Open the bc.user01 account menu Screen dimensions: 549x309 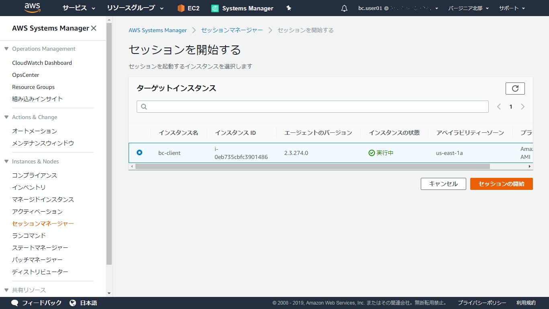point(398,8)
